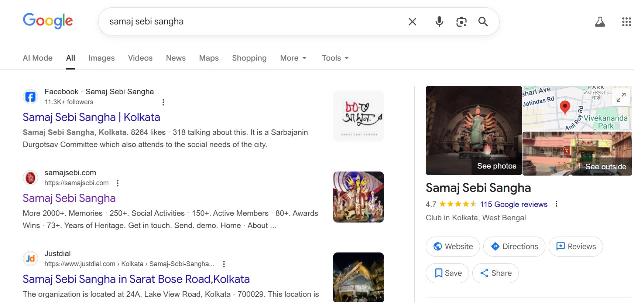634x302 pixels.
Task: Click the Directions button
Action: tap(514, 247)
